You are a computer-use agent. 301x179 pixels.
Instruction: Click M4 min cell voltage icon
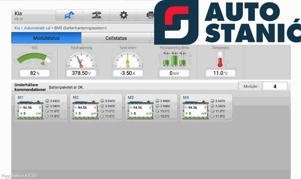tap(212, 106)
